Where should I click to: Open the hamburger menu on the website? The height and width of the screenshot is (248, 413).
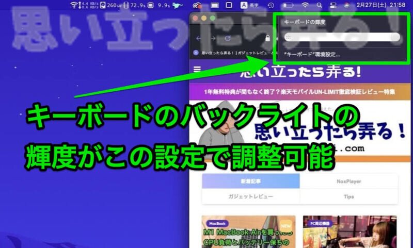197,70
